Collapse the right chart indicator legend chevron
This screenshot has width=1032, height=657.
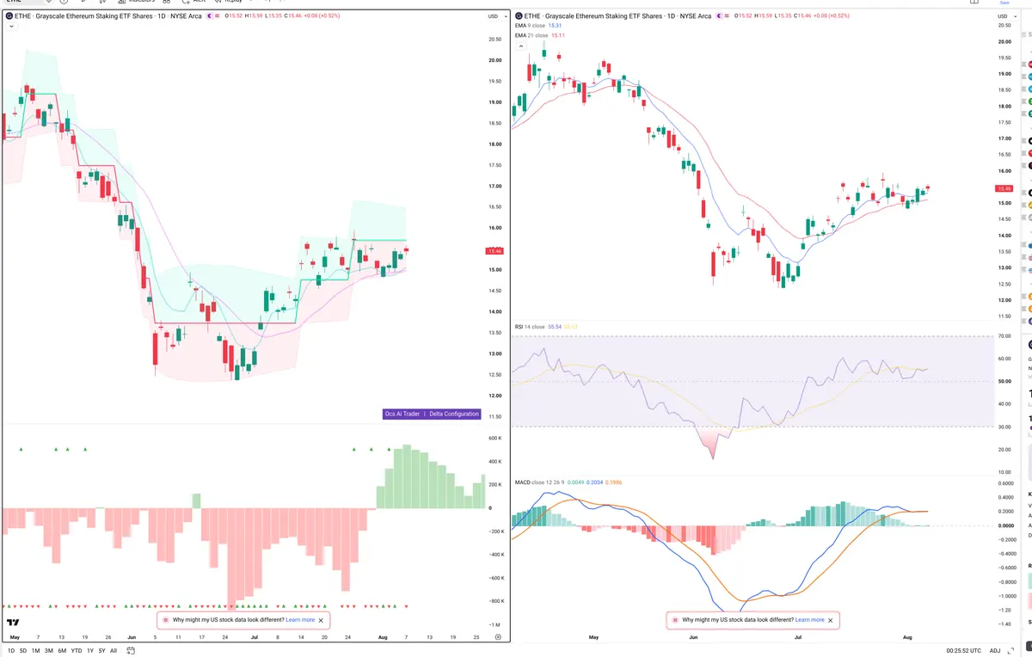[521, 46]
